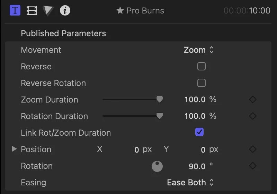Open the Easing dropdown menu
277x194 pixels.
(x=190, y=183)
